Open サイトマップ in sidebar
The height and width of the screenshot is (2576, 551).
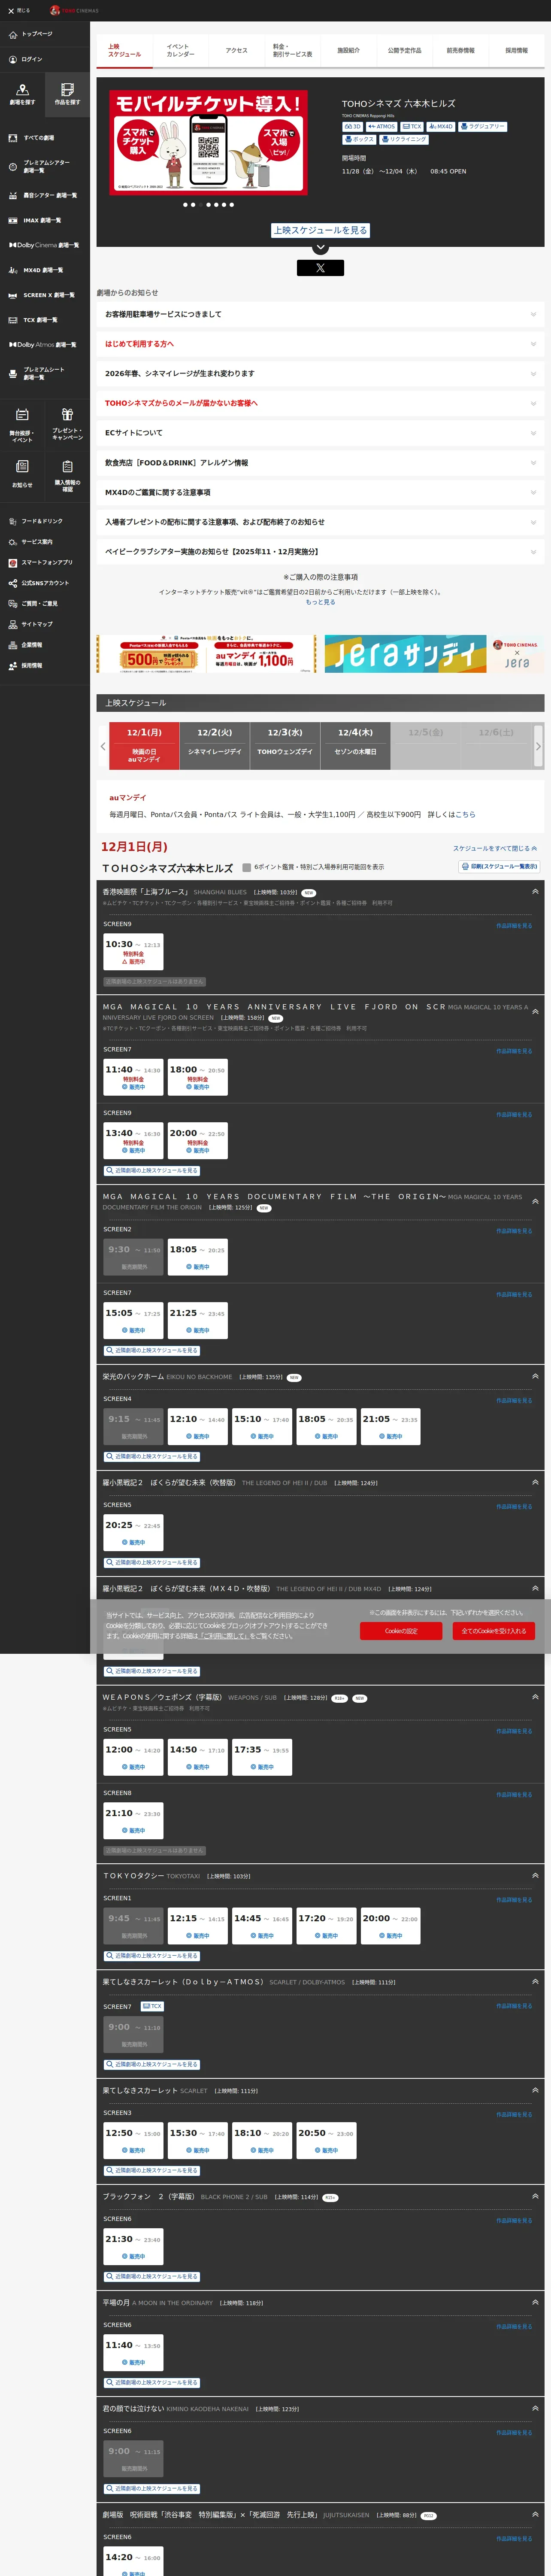pyautogui.click(x=31, y=624)
